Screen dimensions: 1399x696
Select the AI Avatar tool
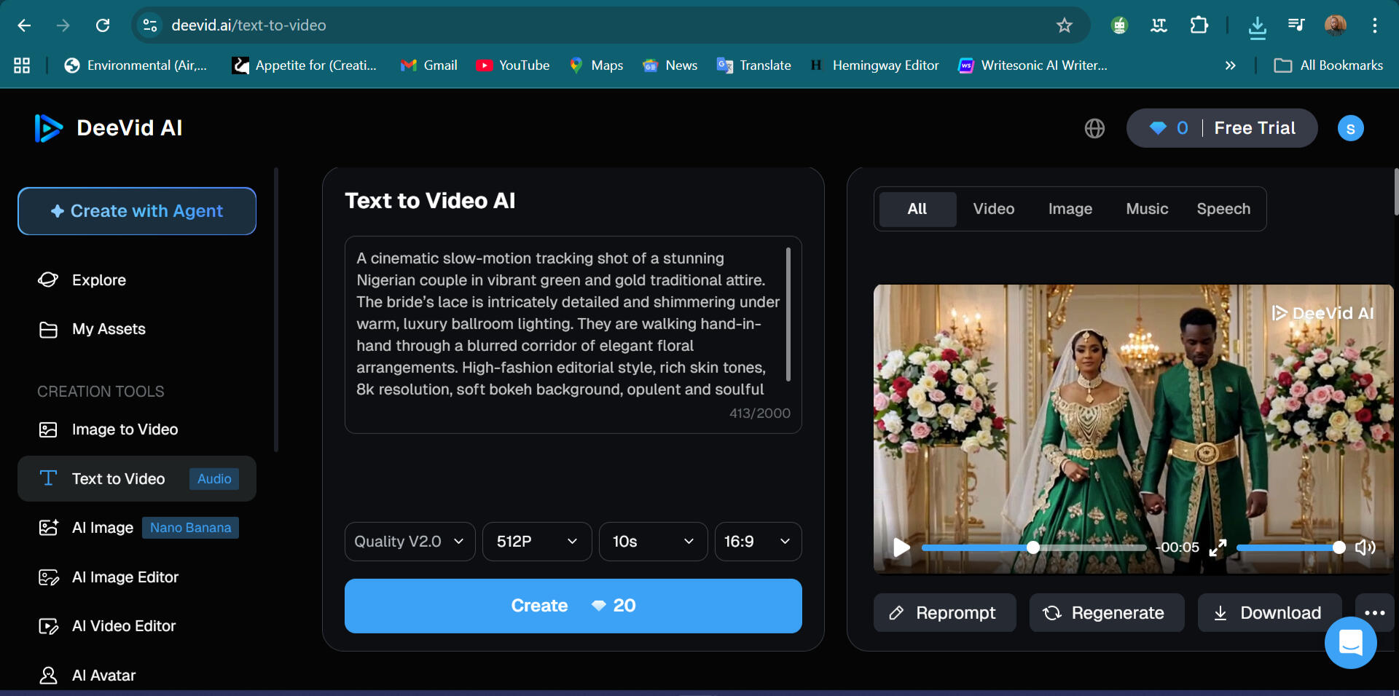click(x=103, y=675)
